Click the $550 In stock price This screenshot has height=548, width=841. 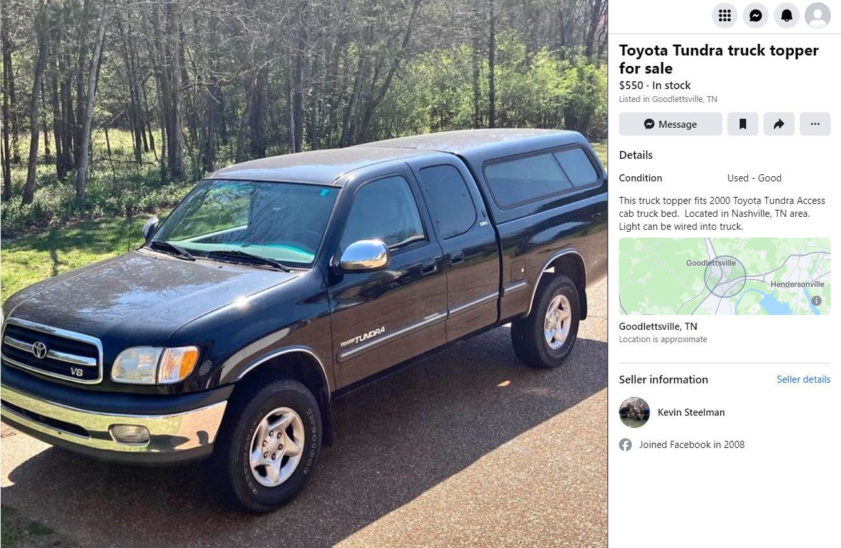coord(654,85)
